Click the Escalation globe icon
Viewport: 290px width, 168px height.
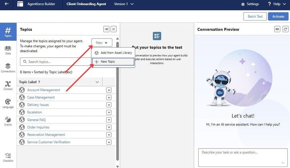click(x=22, y=112)
